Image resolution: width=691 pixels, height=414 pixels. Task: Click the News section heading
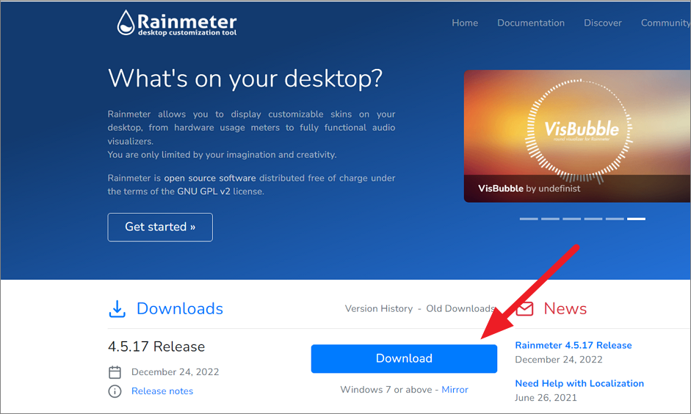pyautogui.click(x=565, y=309)
